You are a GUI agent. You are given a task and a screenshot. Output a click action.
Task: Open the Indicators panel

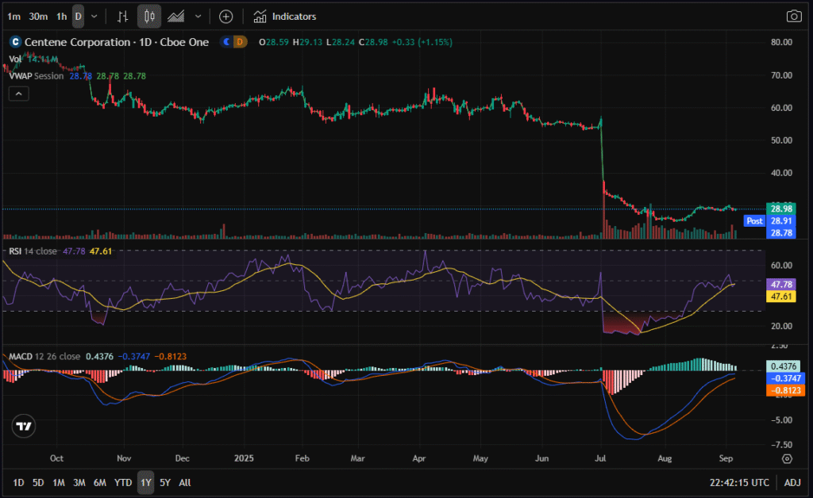[284, 16]
